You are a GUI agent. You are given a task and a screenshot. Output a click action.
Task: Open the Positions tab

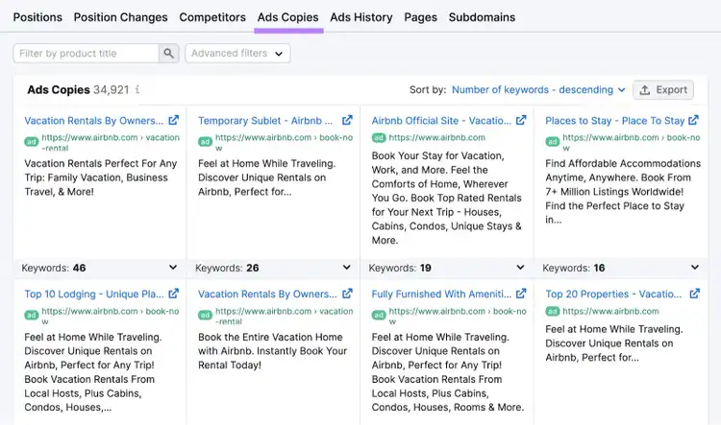coord(37,17)
